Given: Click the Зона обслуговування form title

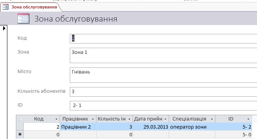Looking at the screenshot, I should 76,19.
